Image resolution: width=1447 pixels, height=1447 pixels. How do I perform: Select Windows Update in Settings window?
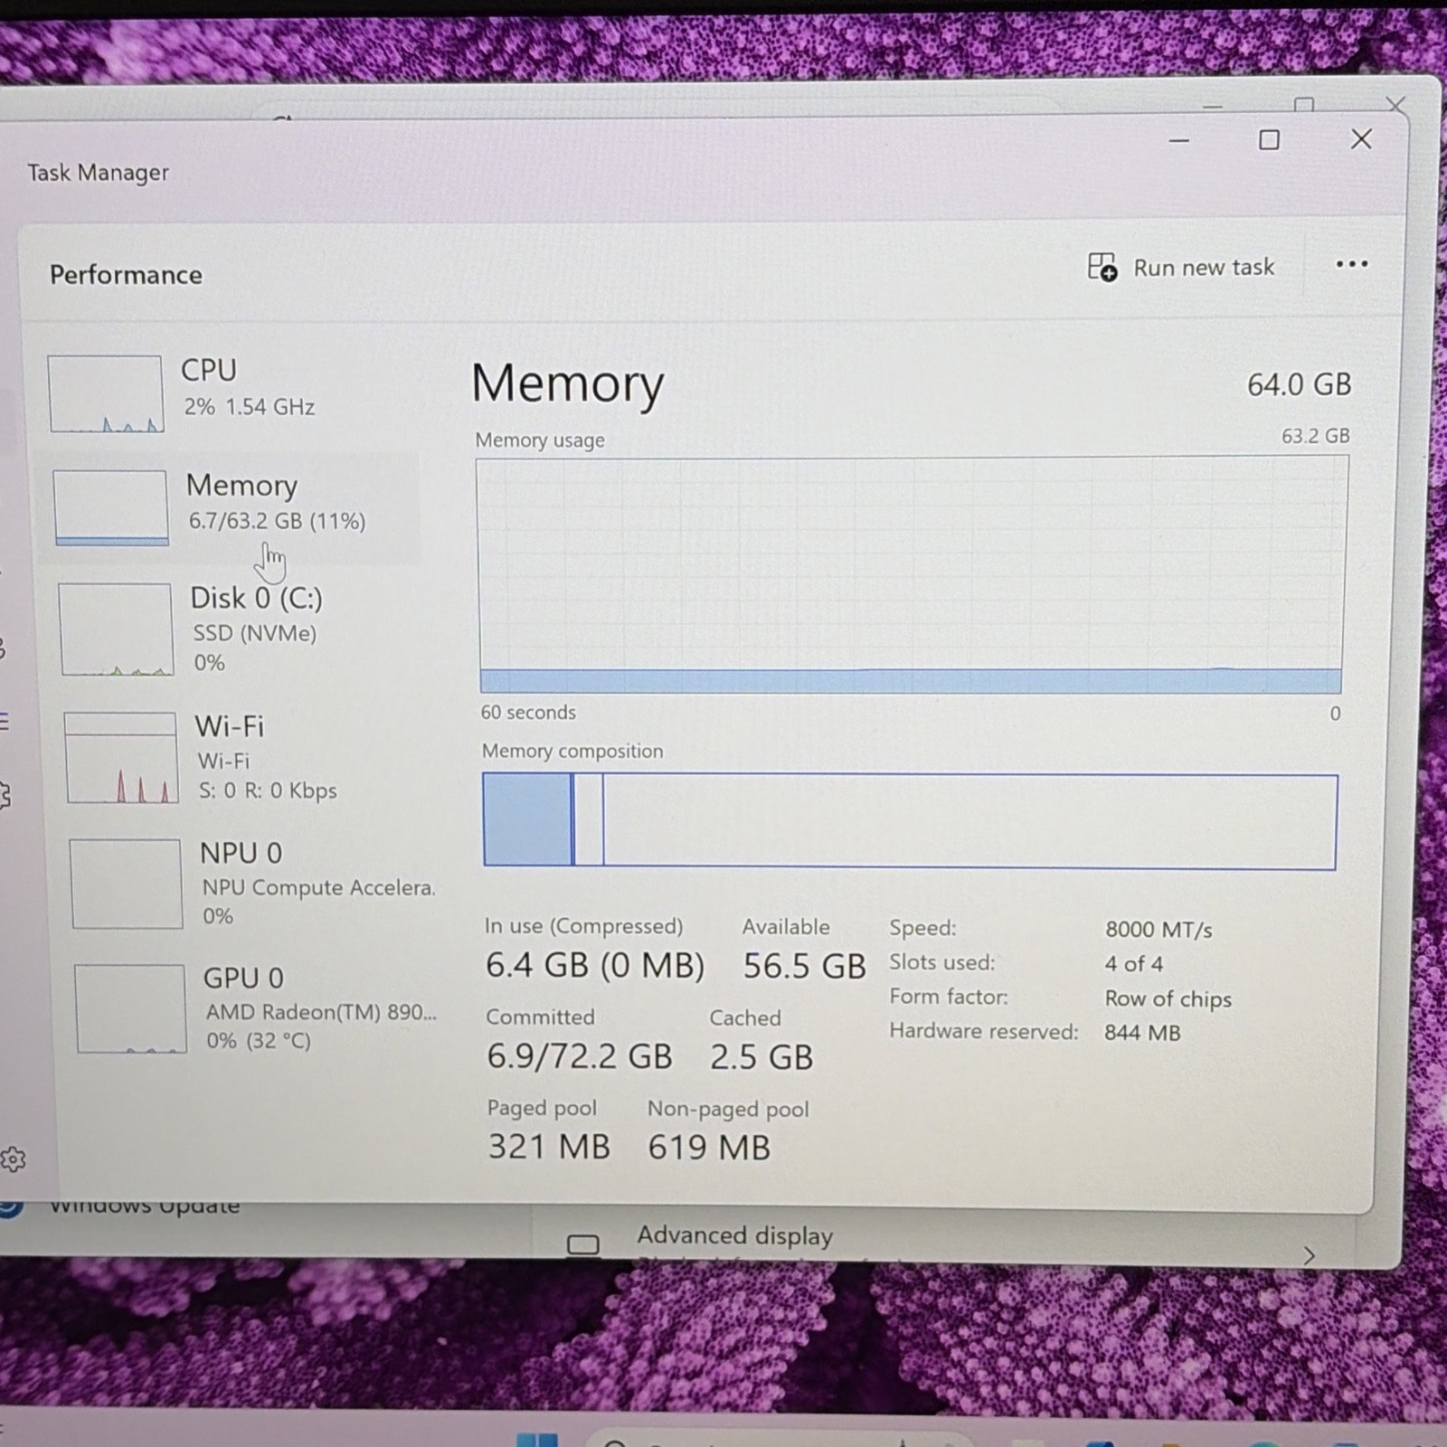point(145,1206)
